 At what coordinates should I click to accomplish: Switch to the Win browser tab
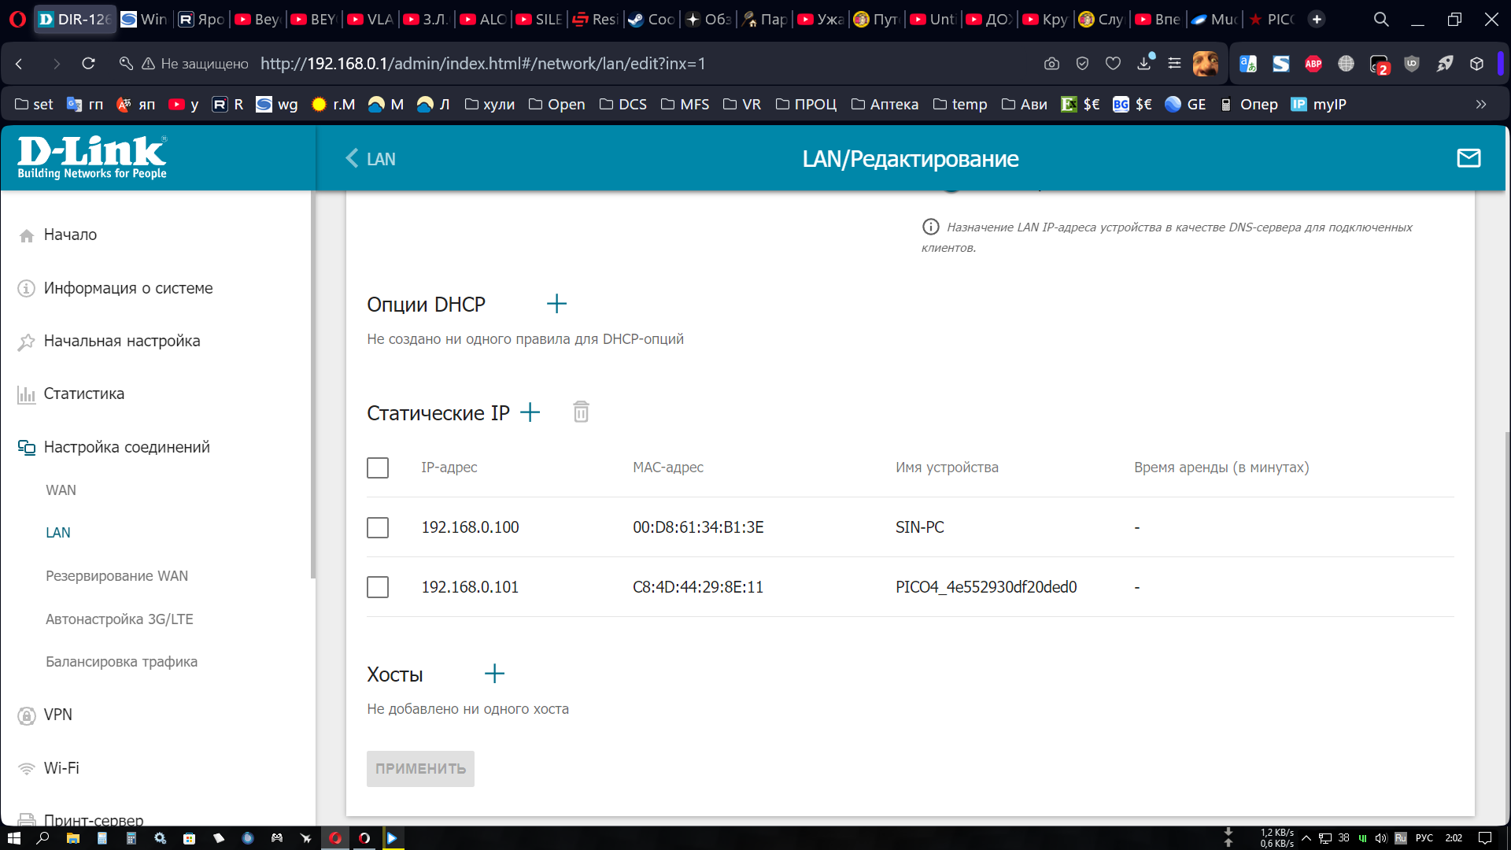[145, 20]
